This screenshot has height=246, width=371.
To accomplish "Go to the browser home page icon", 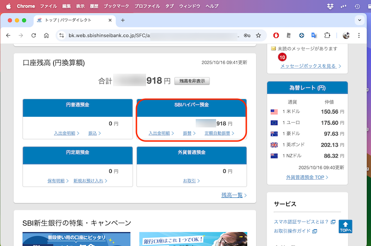I will (x=46, y=35).
